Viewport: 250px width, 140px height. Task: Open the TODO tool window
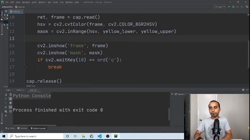click(10, 128)
